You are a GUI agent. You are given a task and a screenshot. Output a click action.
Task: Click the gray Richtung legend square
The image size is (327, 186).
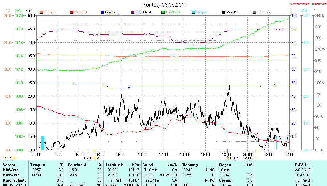coord(254,12)
